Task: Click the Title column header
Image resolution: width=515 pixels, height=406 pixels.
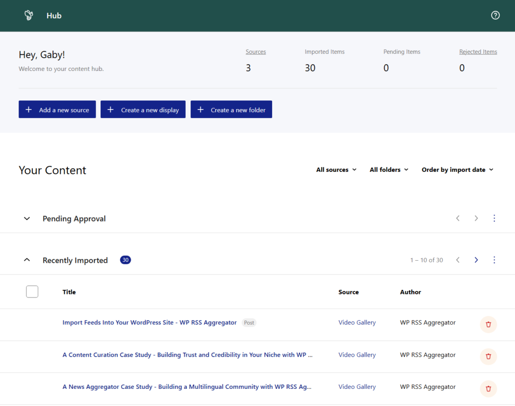Action: tap(69, 292)
